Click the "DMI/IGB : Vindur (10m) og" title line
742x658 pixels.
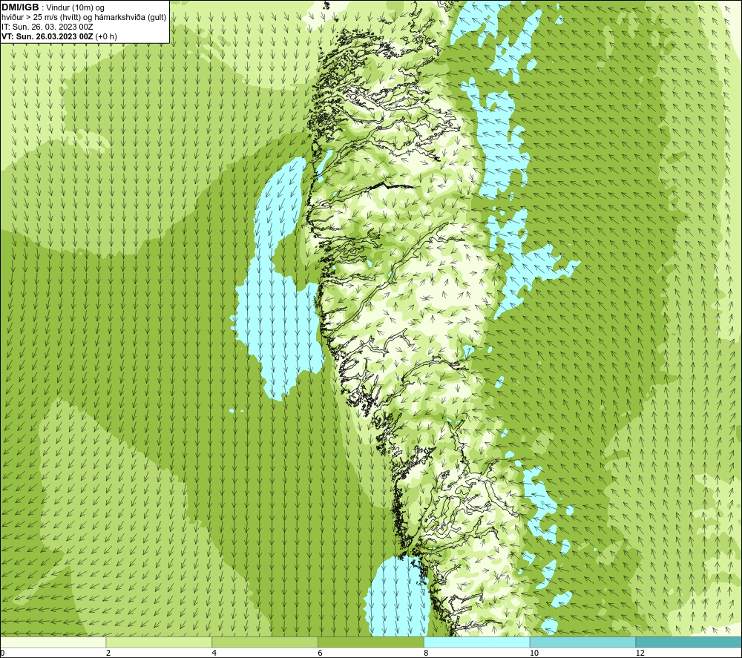click(53, 7)
